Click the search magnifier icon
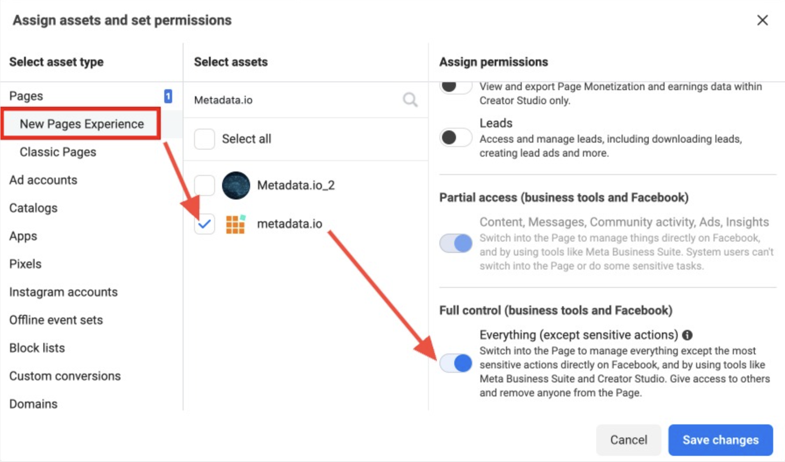The image size is (785, 462). coord(410,100)
